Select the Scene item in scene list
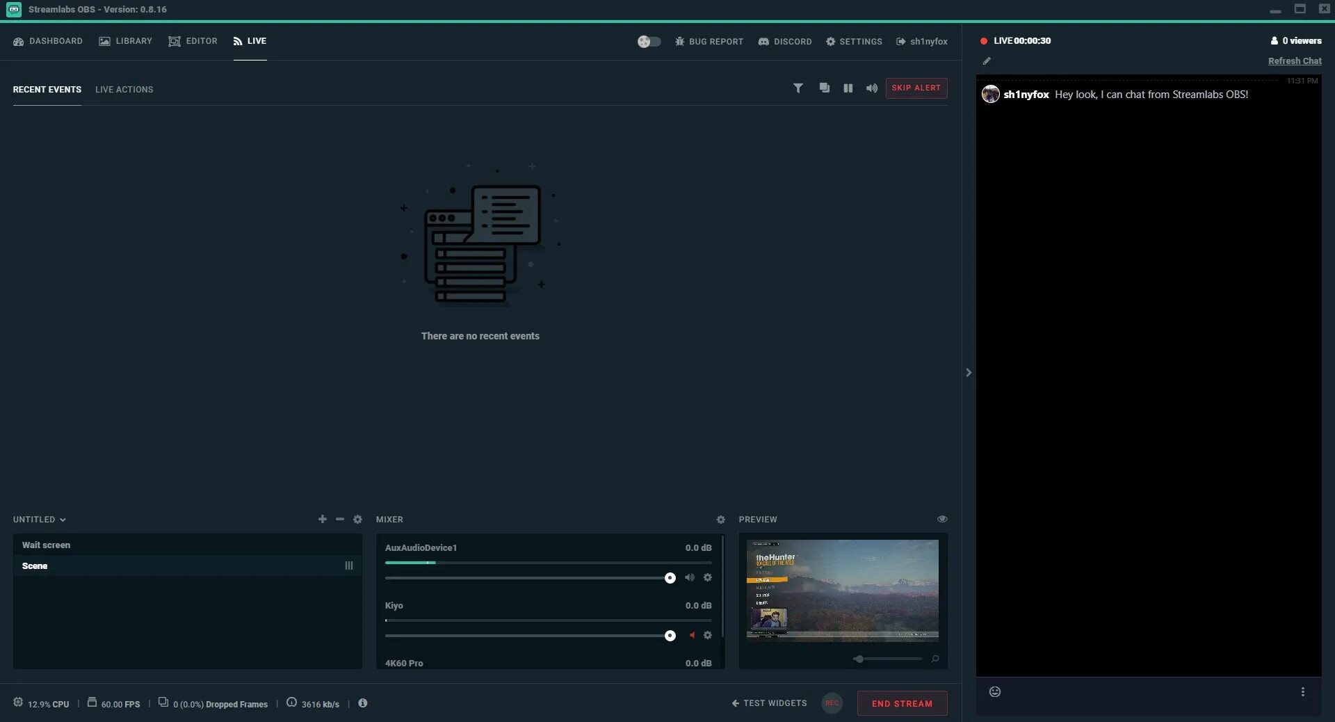The image size is (1335, 722). pos(187,566)
